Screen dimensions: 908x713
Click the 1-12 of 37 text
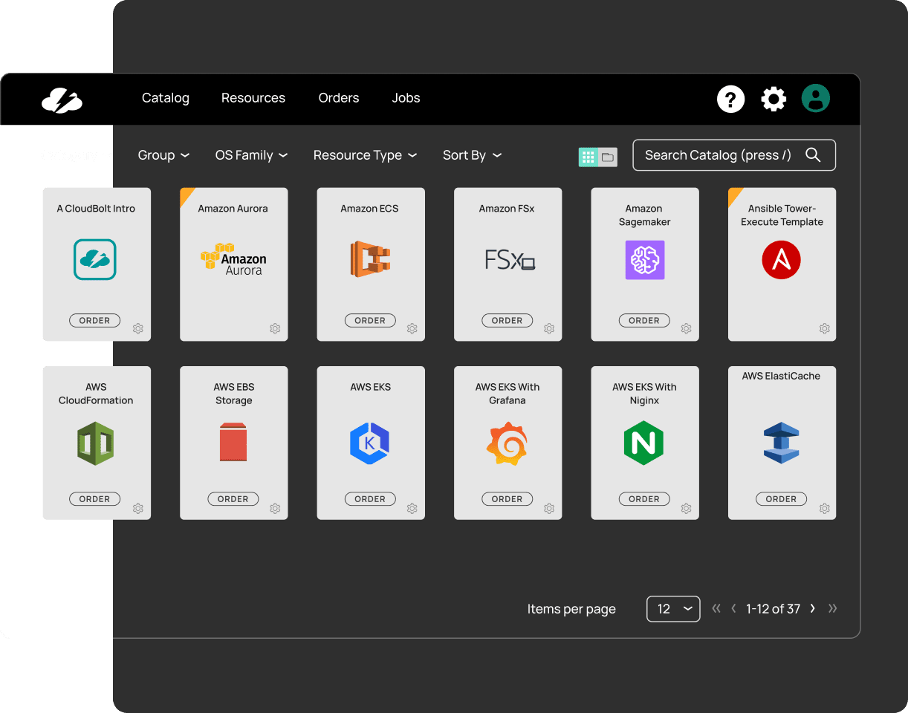click(x=773, y=609)
